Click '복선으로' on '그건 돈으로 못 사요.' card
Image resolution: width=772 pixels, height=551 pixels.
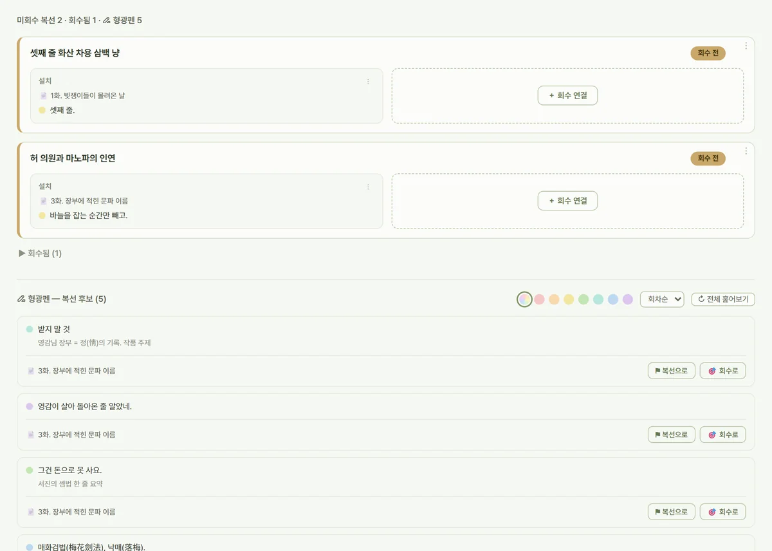[x=672, y=512]
